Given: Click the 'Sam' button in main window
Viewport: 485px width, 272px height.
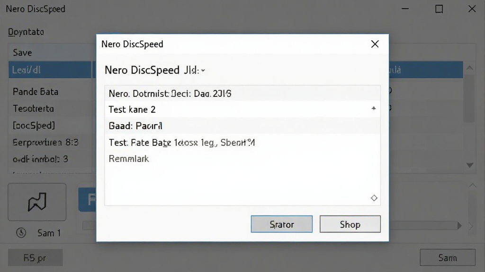Looking at the screenshot, I should (448, 257).
